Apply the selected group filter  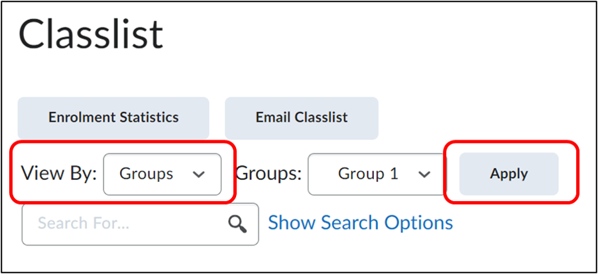coord(508,175)
